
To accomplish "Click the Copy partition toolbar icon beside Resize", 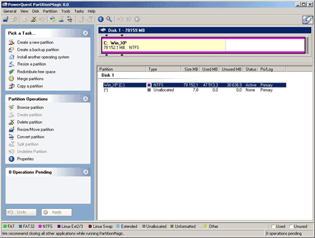I will coord(14,20).
